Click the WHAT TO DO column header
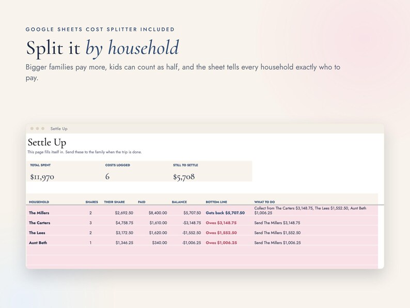The height and width of the screenshot is (308, 410). (264, 202)
